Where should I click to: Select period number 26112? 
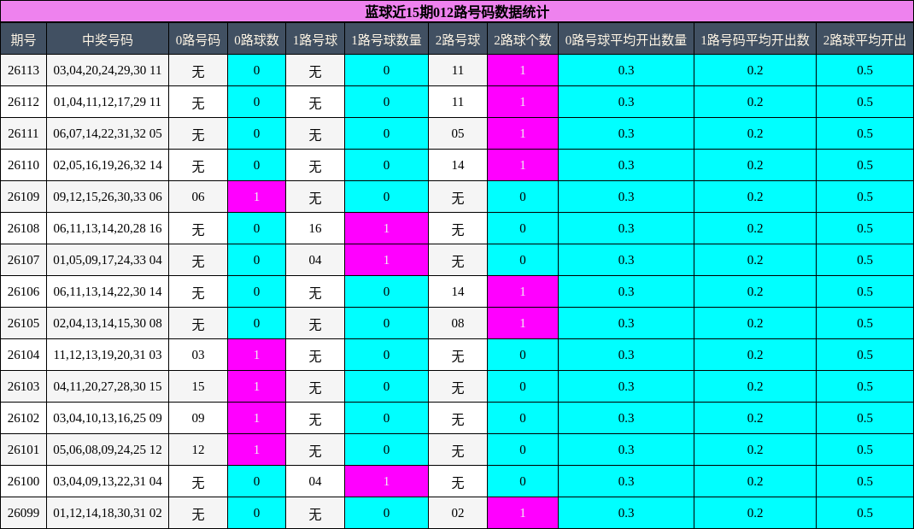pos(23,102)
